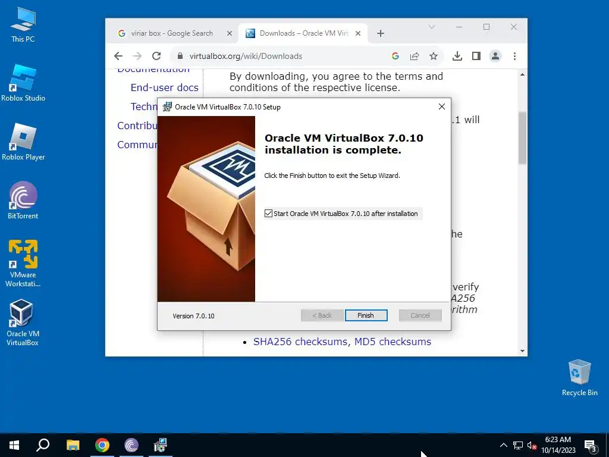
Task: Click the muted volume tray icon
Action: click(532, 445)
